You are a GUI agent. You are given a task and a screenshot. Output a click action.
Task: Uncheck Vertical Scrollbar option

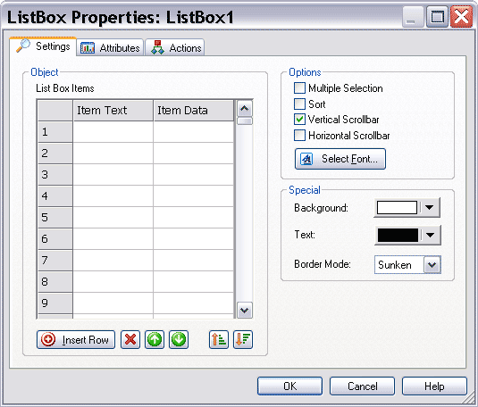299,120
